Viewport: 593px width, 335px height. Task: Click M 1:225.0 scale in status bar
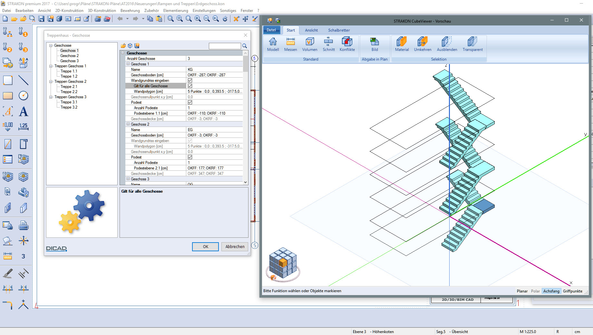coord(528,332)
